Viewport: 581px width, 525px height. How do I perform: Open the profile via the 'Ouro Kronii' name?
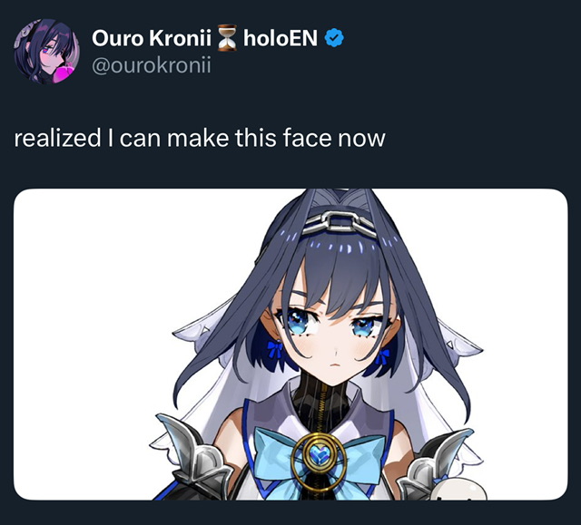[x=152, y=38]
